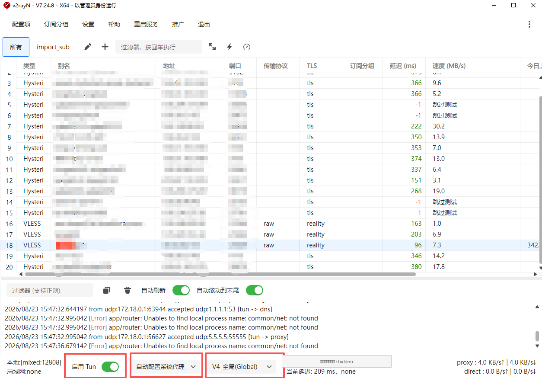Click speed value 30.2
The image size is (542, 378).
point(439,126)
